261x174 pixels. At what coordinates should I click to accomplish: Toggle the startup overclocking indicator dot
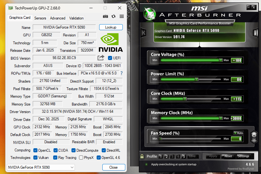(146, 164)
